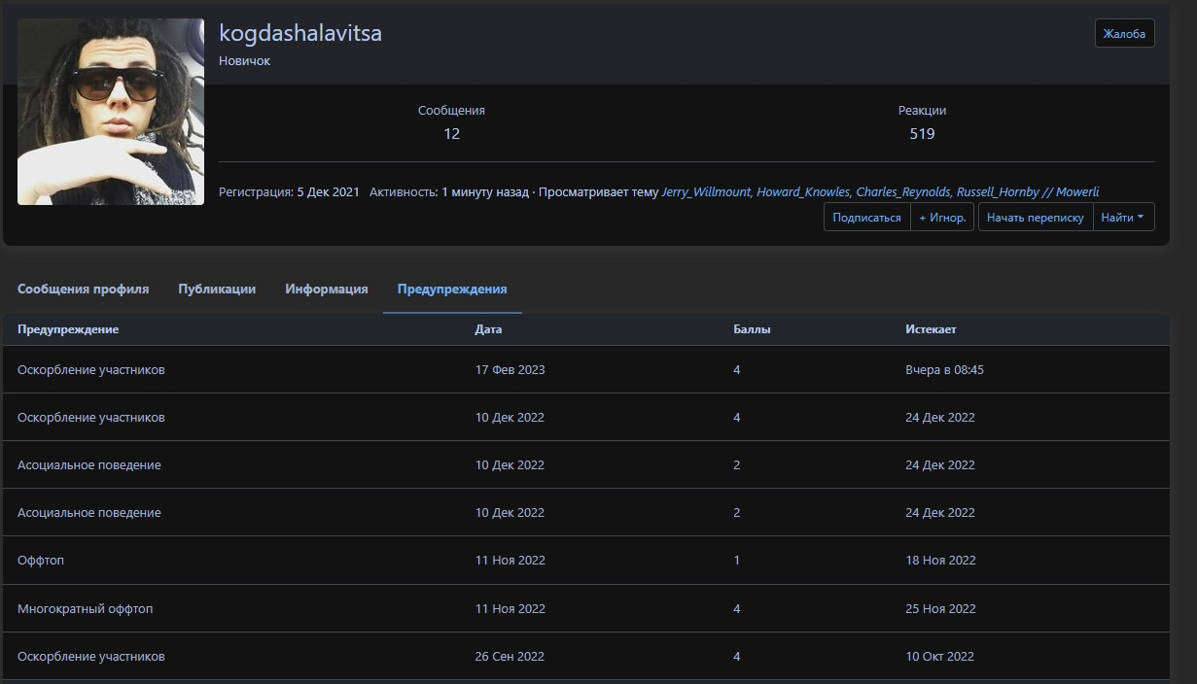
Task: View the Оффтоп warning expiring 18 Ноя 2022
Action: (x=41, y=561)
